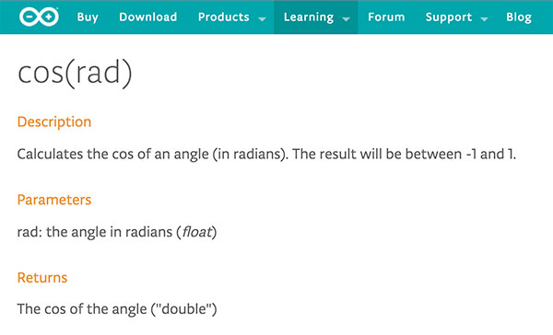Click the "The cos of the angle" text

coord(82,309)
